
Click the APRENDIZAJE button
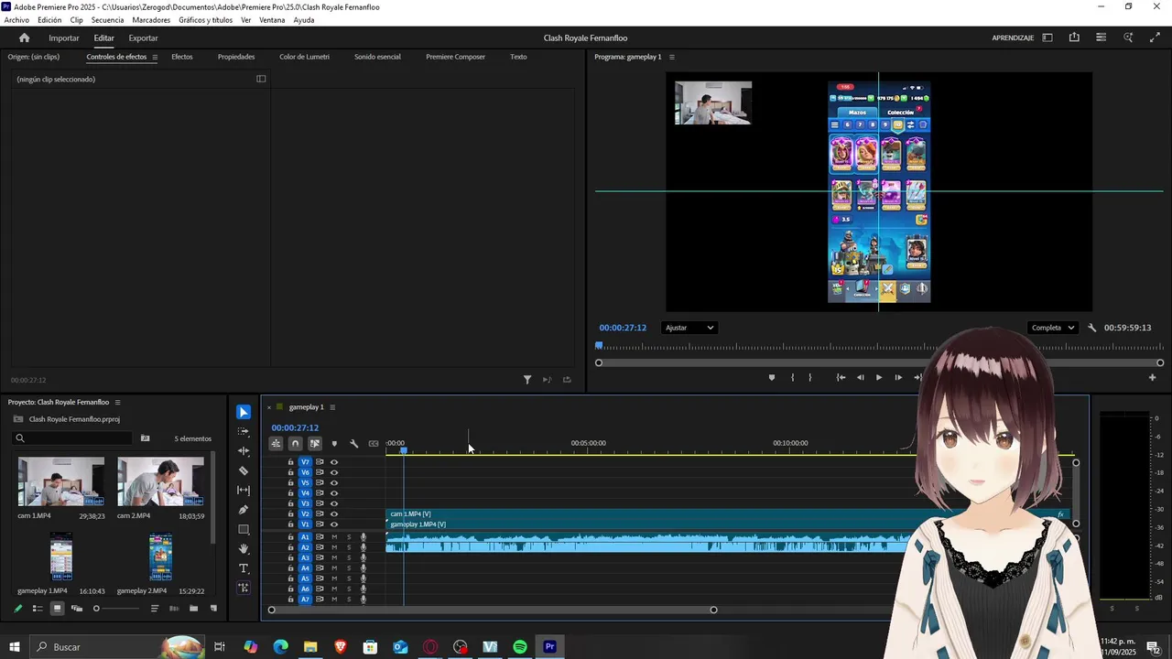click(1013, 38)
